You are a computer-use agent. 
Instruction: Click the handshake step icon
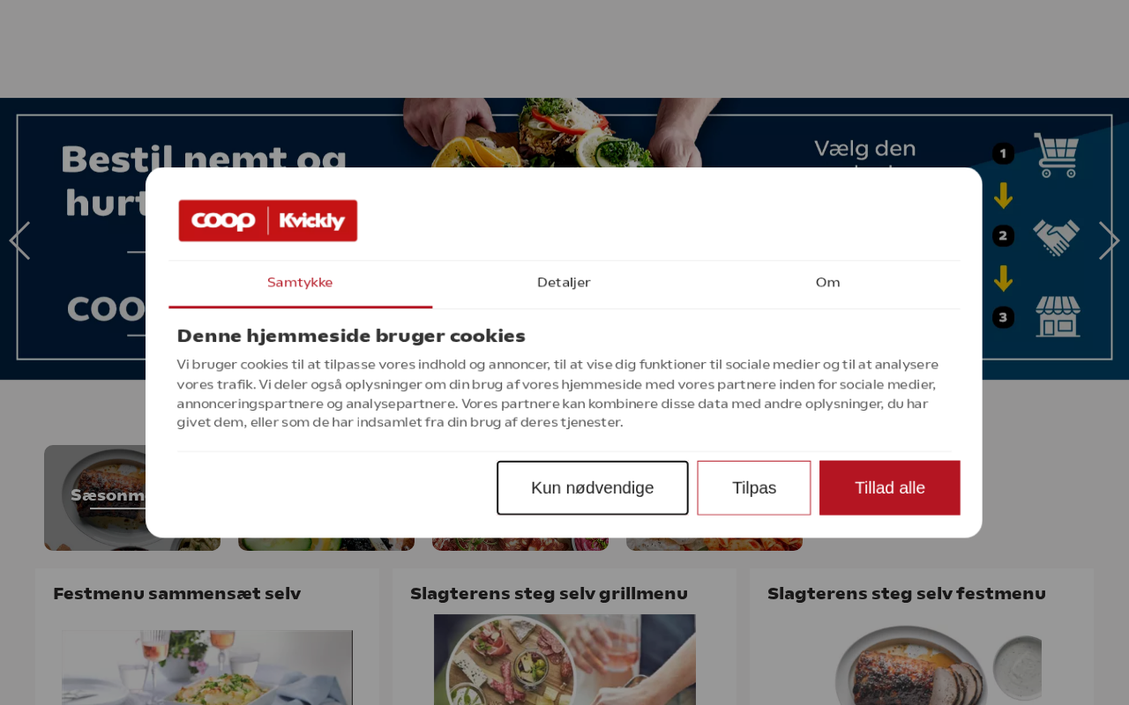click(x=1056, y=237)
